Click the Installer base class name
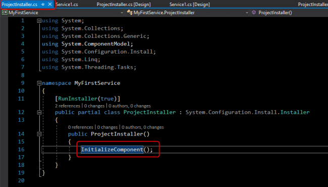Image resolution: width=328 pixels, height=187 pixels. point(295,112)
